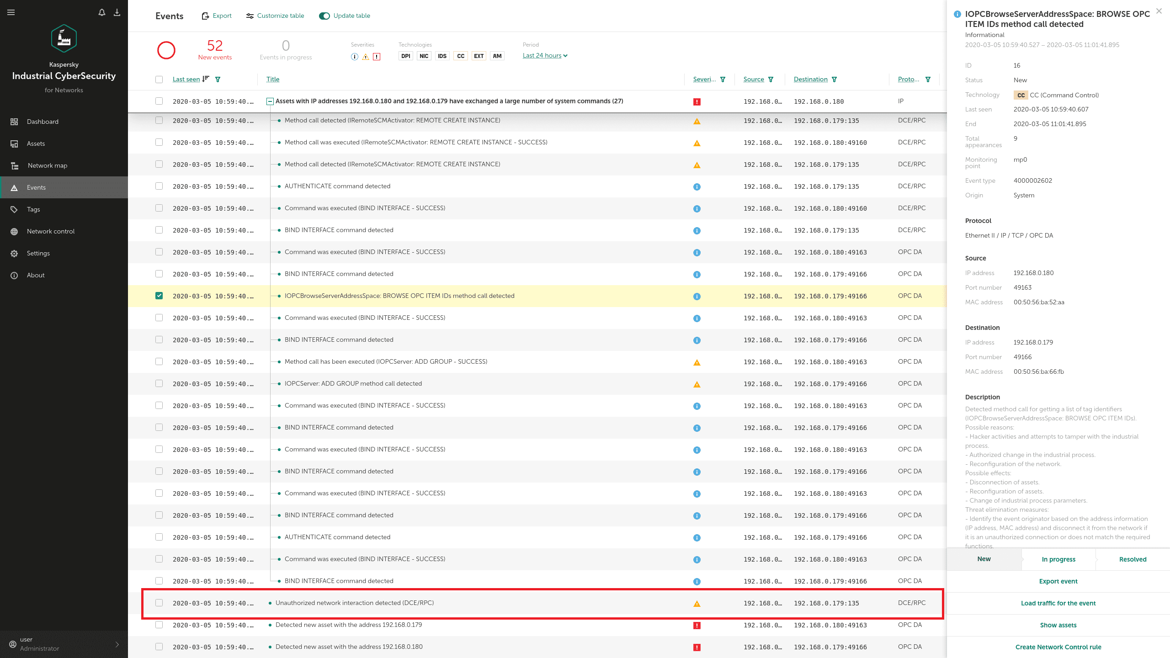The image size is (1170, 658).
Task: Open the hamburger menu icon
Action: tap(11, 12)
